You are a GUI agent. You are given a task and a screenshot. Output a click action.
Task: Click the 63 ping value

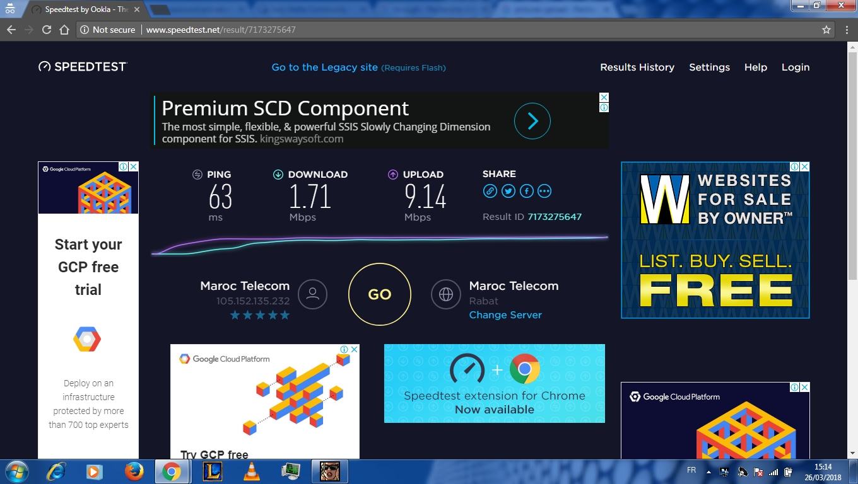(x=221, y=197)
